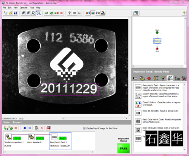Click the light bulb highlight icon

click(x=70, y=13)
